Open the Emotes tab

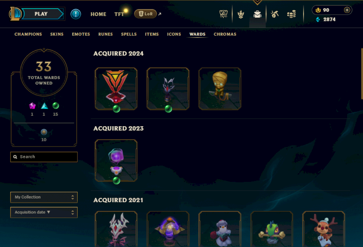point(81,34)
